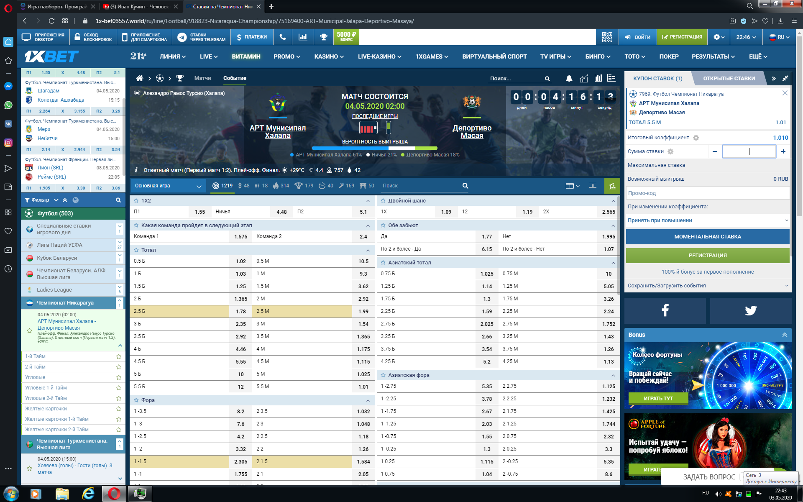
Task: Favorite the Азиатский тотал market star
Action: pos(383,262)
